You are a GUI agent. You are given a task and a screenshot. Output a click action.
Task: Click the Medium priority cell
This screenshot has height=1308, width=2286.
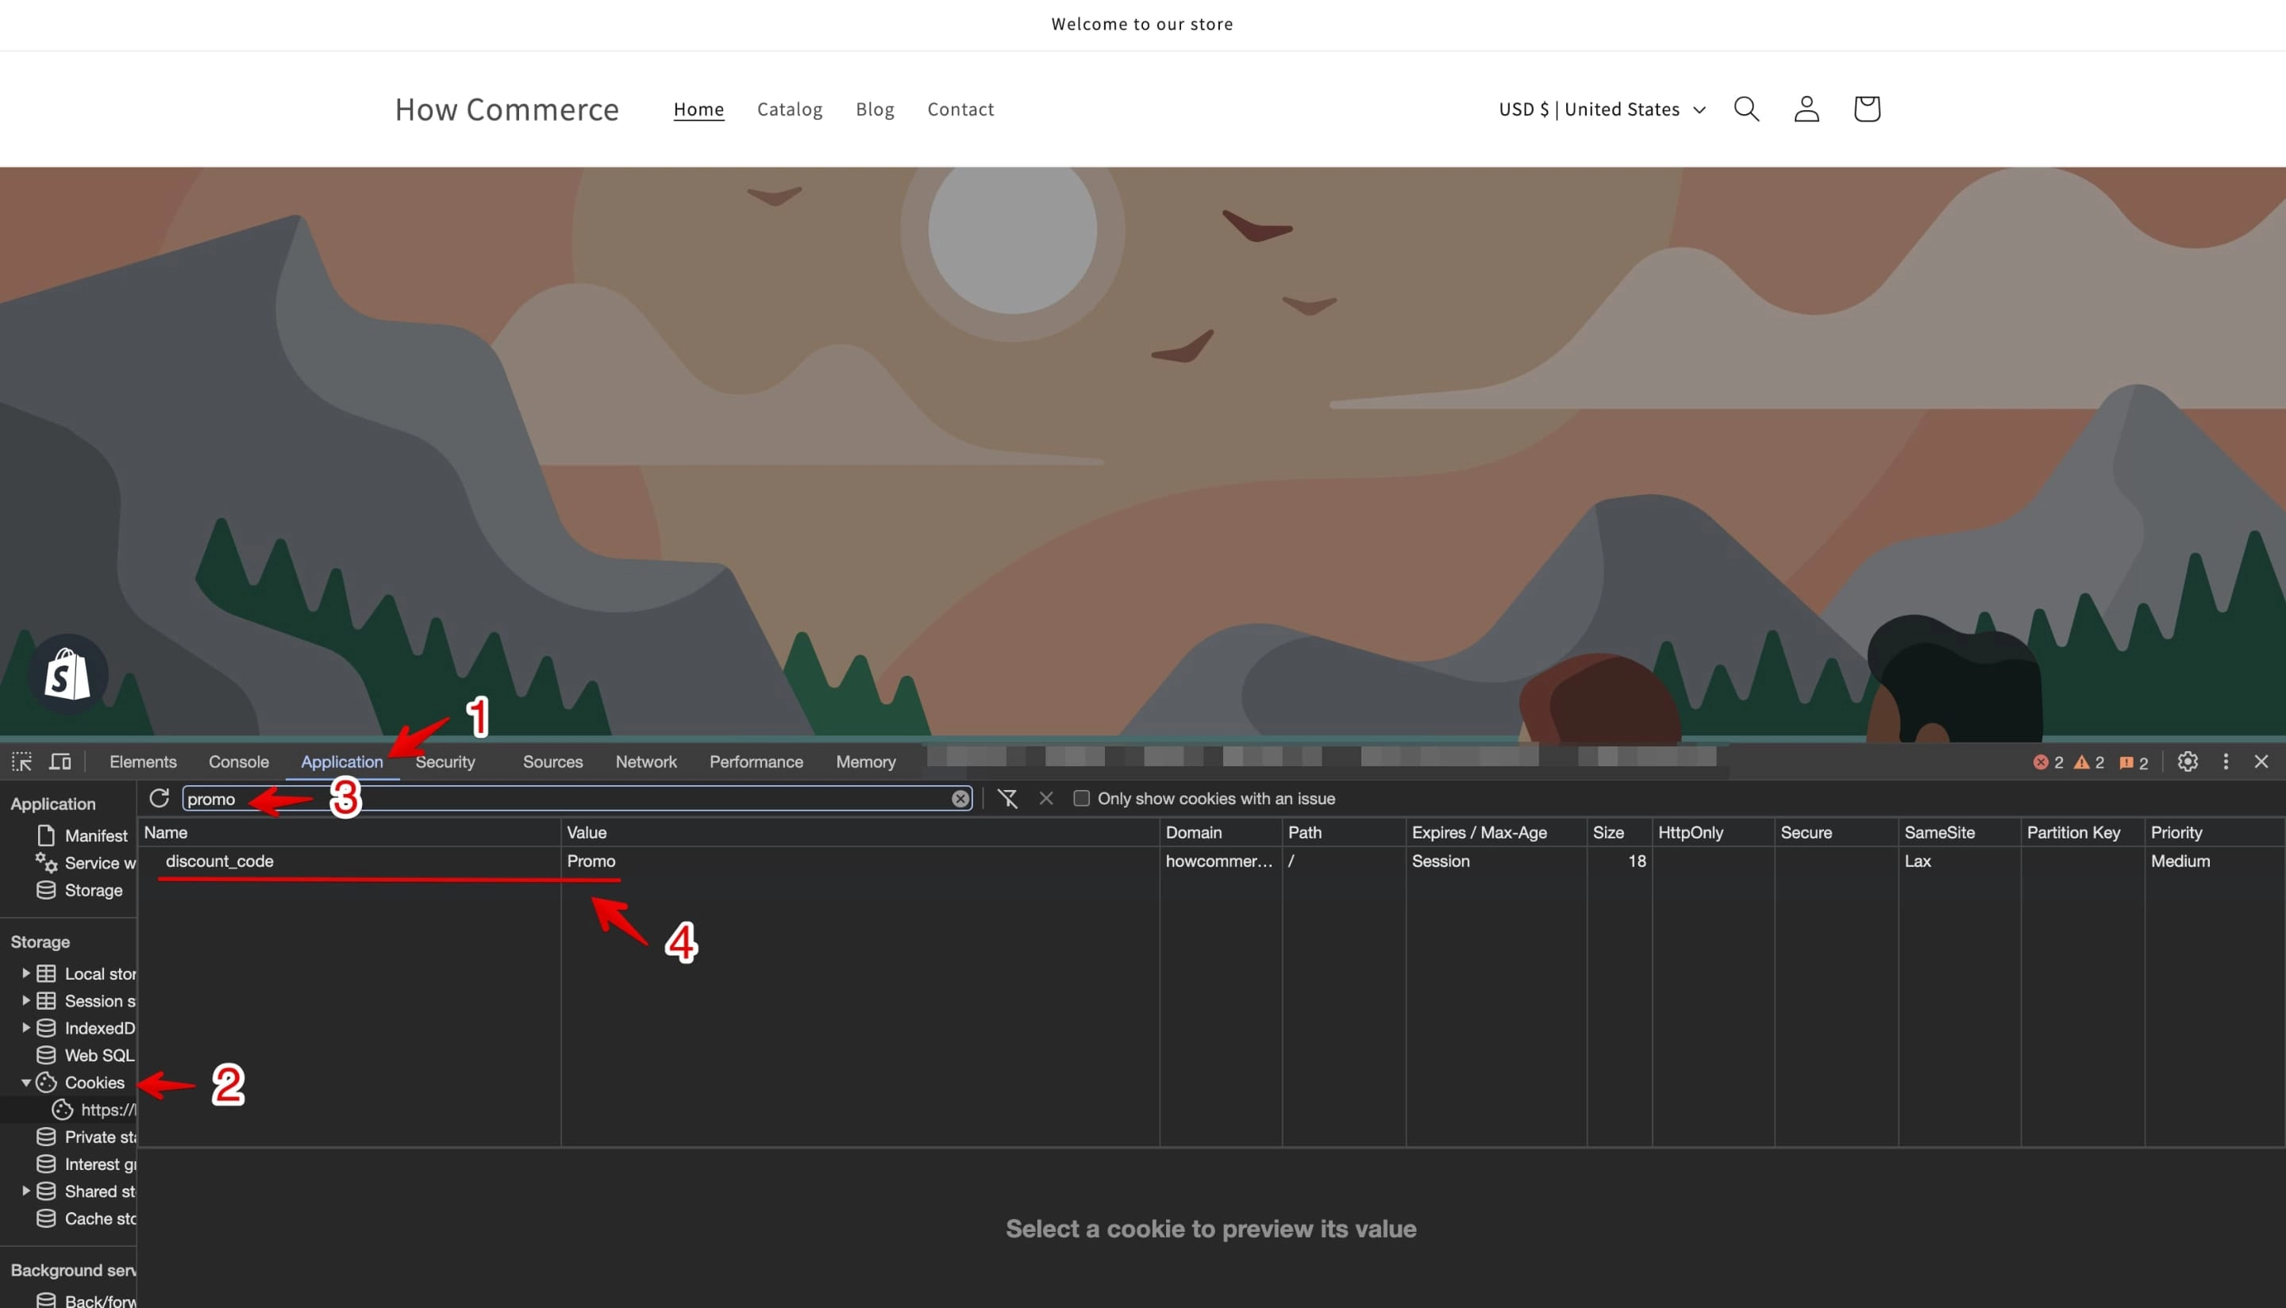pos(2215,861)
